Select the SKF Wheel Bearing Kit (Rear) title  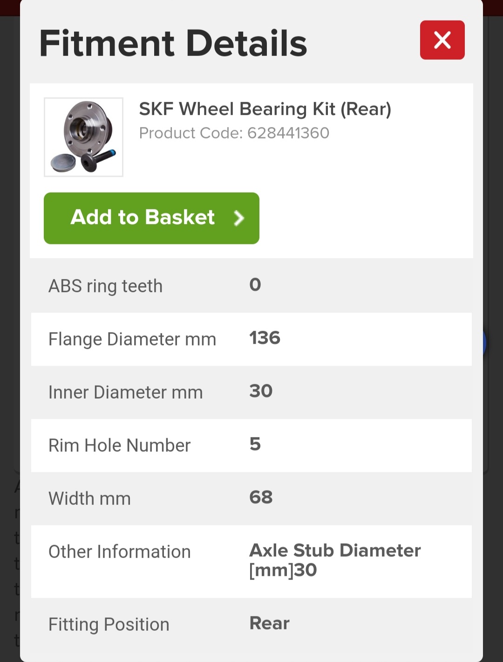(x=265, y=109)
